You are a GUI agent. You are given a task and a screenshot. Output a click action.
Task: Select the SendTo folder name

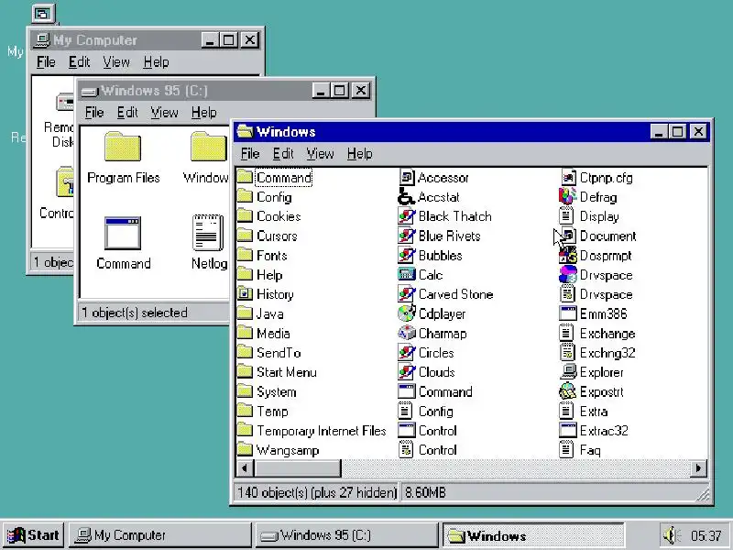tap(279, 353)
